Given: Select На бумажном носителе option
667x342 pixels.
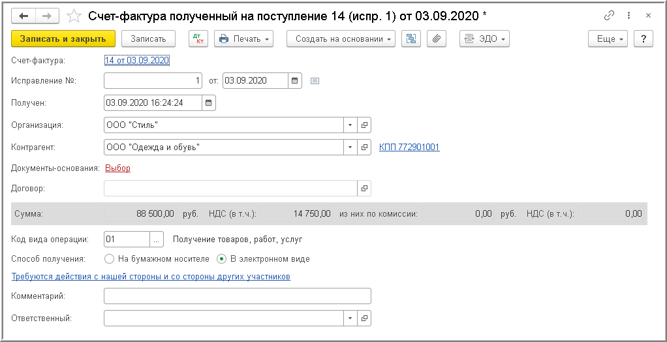Looking at the screenshot, I should point(110,258).
